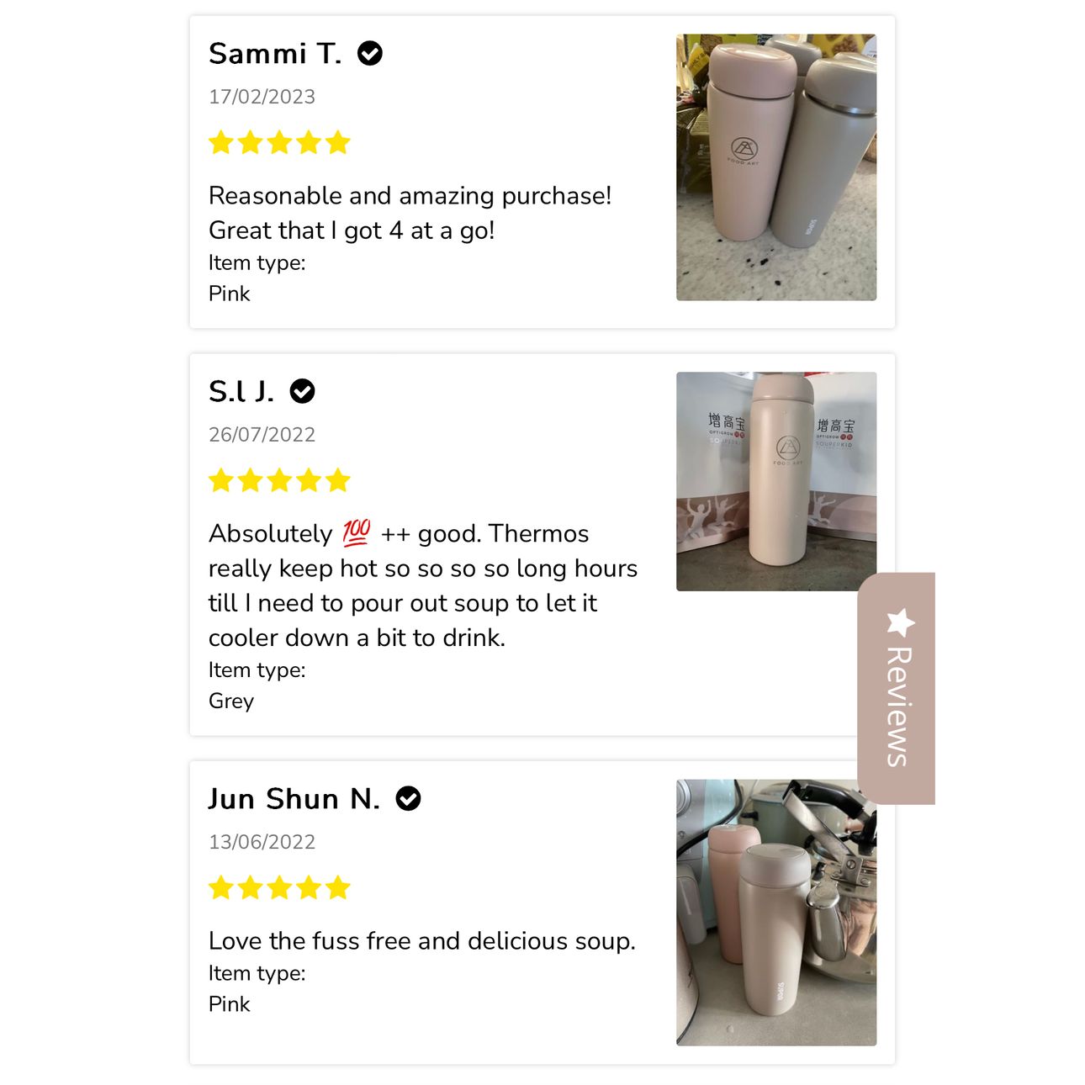
Task: Click reviewer name Jun Shun N.
Action: coord(294,798)
